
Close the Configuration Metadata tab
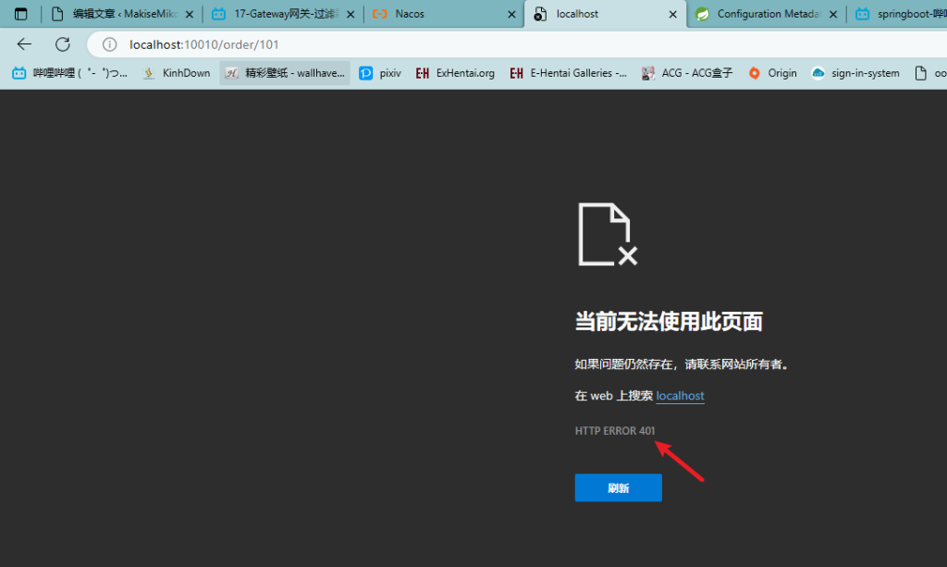(x=833, y=14)
